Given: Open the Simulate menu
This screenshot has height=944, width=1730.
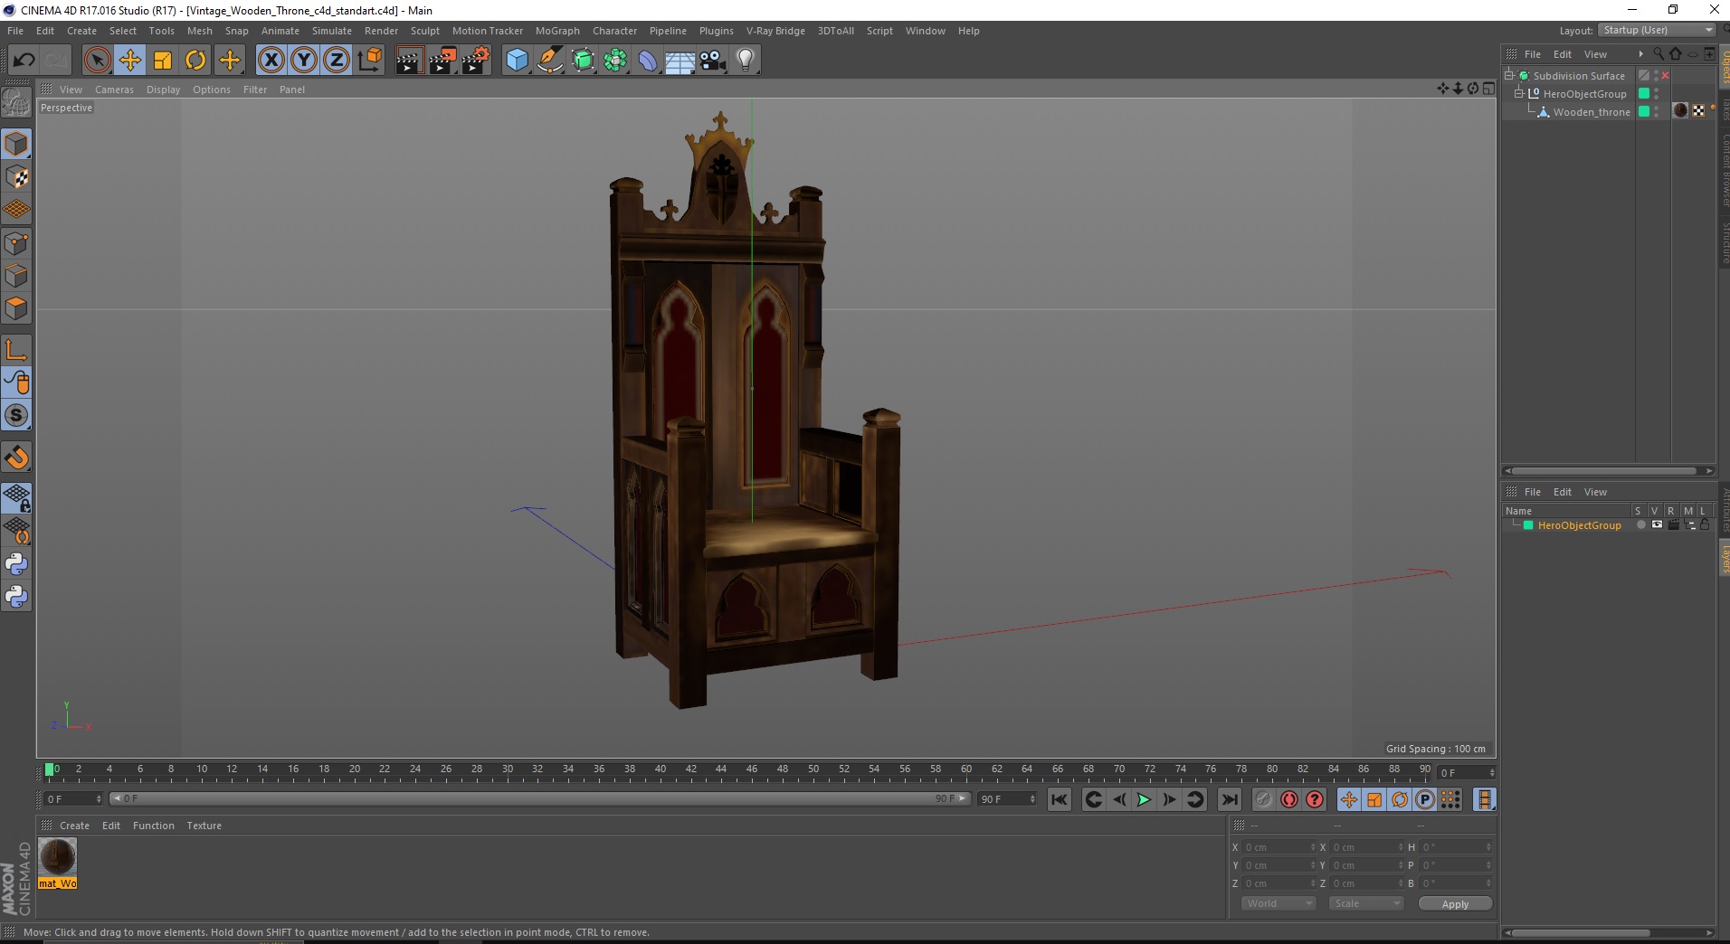Looking at the screenshot, I should pyautogui.click(x=332, y=31).
